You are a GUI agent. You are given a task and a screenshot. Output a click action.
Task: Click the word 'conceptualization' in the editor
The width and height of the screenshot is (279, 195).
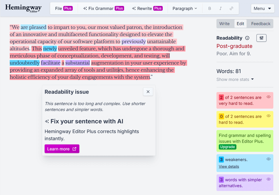point(79,56)
